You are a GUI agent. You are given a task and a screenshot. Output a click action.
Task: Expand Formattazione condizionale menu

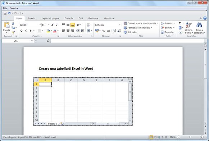pyautogui.click(x=141, y=23)
